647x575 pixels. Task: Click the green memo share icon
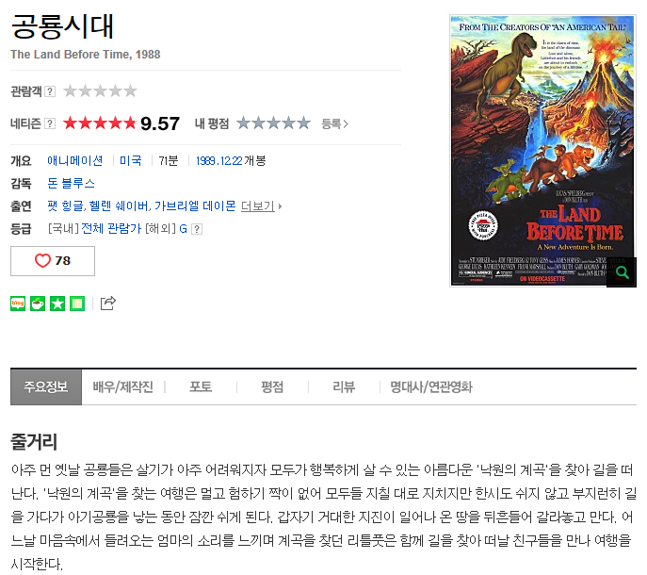pyautogui.click(x=77, y=304)
